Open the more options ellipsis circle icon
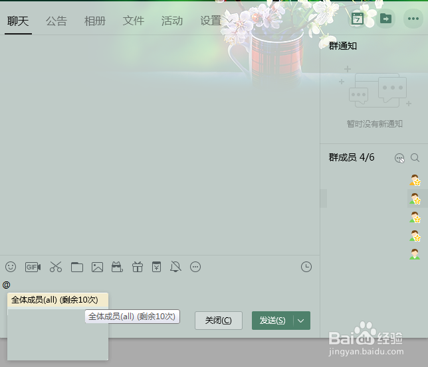This screenshot has width=428, height=367. 195,267
